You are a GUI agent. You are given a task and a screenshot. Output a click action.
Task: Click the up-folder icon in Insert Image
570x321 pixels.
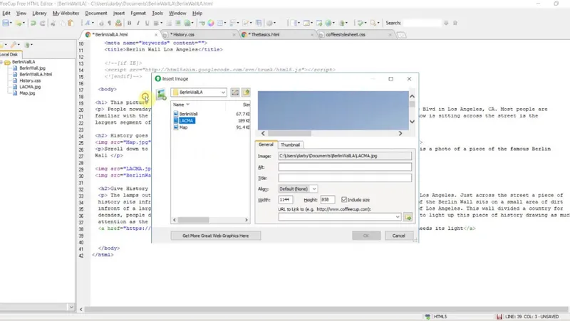pos(246,93)
